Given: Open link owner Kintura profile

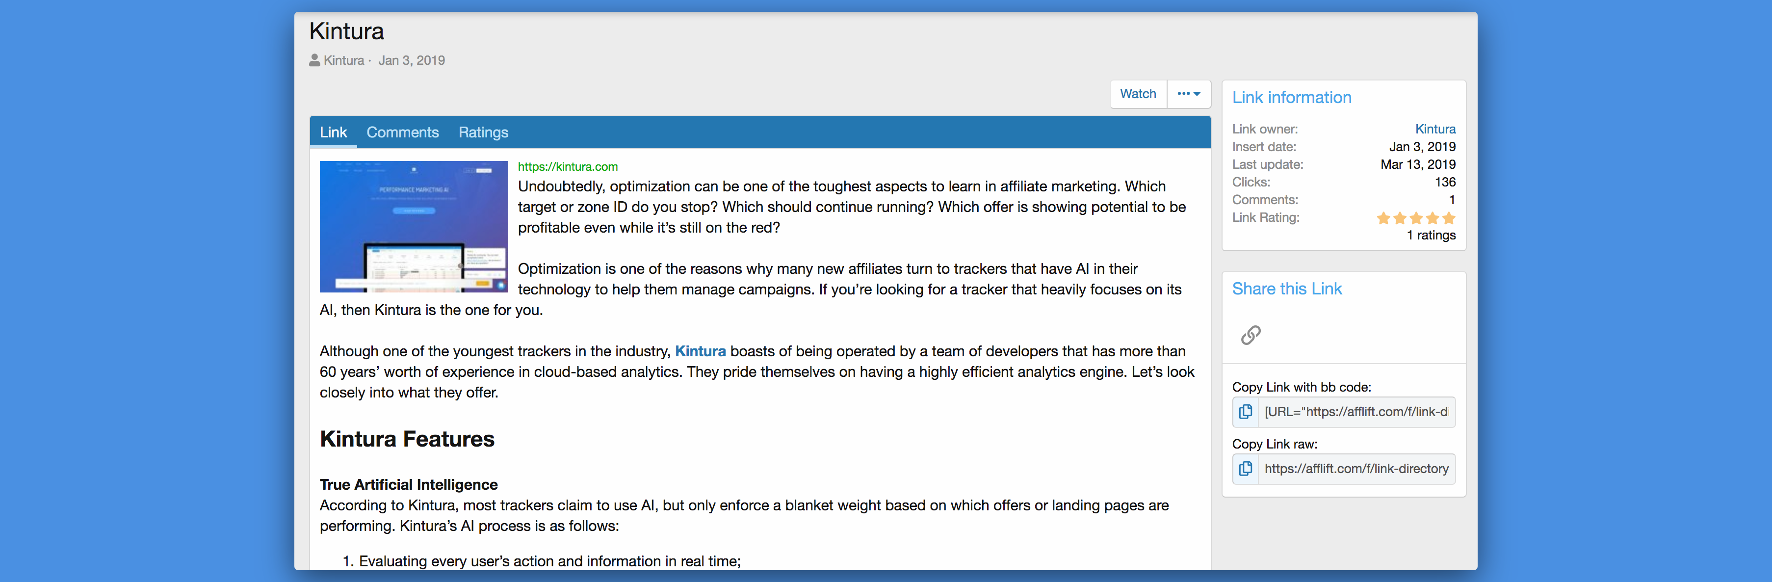Looking at the screenshot, I should click(x=1435, y=129).
